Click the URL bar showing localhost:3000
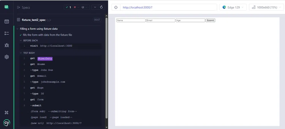 [x=168, y=7]
